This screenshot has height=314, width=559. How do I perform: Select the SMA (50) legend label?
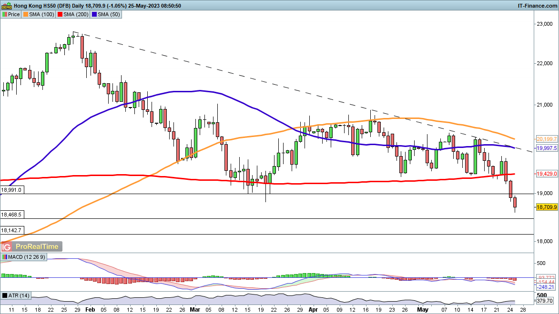(x=109, y=15)
